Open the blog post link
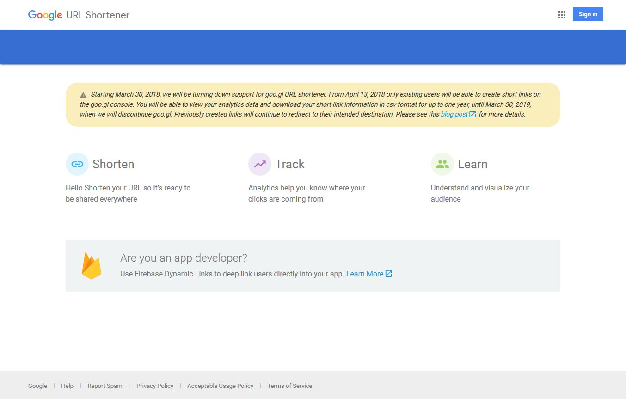 tap(454, 114)
